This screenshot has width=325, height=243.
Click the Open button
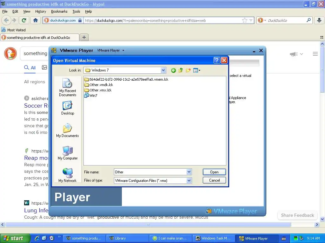tap(214, 172)
